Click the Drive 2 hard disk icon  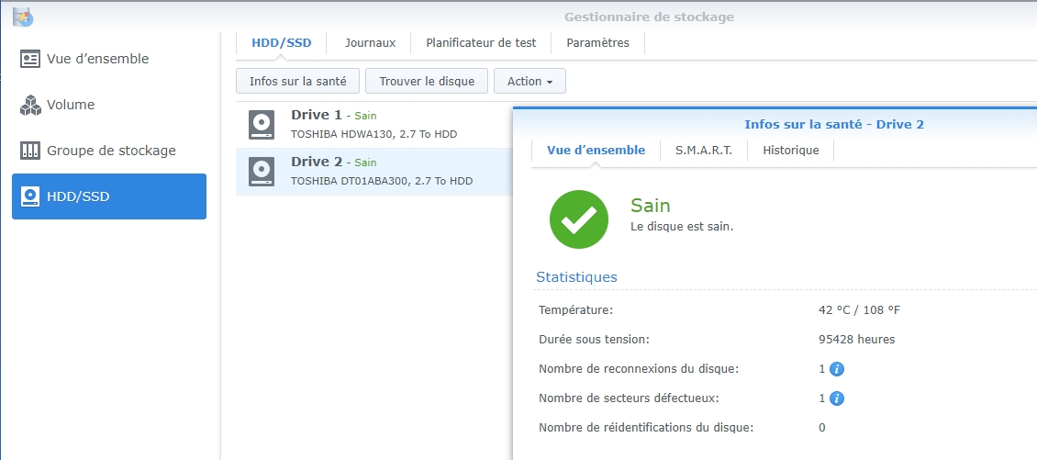262,172
